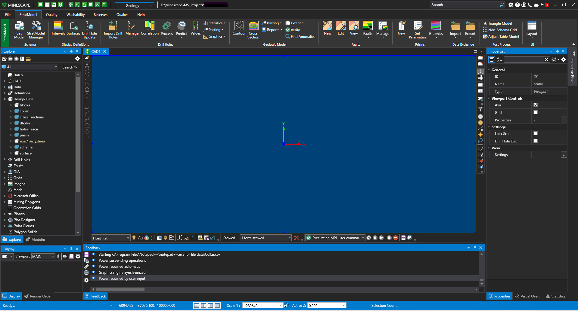Image resolution: width=578 pixels, height=311 pixels.
Task: Create a New fault
Action: [328, 28]
